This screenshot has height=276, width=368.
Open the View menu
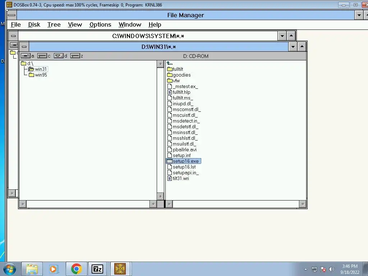(x=75, y=25)
